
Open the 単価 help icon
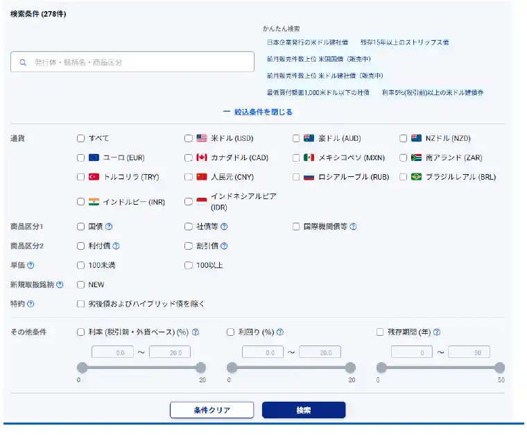[31, 265]
